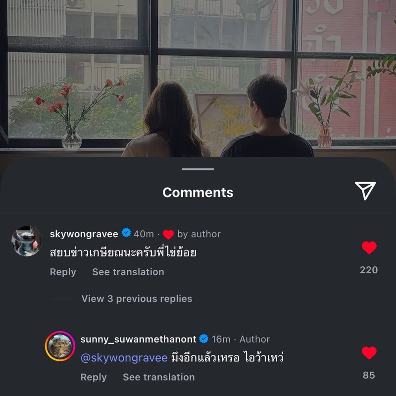Tap the share paper-plane icon
The height and width of the screenshot is (396, 396).
(365, 191)
